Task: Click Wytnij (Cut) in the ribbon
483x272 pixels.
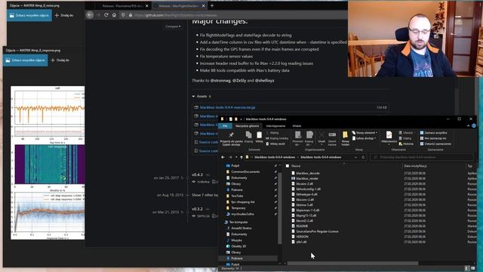Action: 273,133
